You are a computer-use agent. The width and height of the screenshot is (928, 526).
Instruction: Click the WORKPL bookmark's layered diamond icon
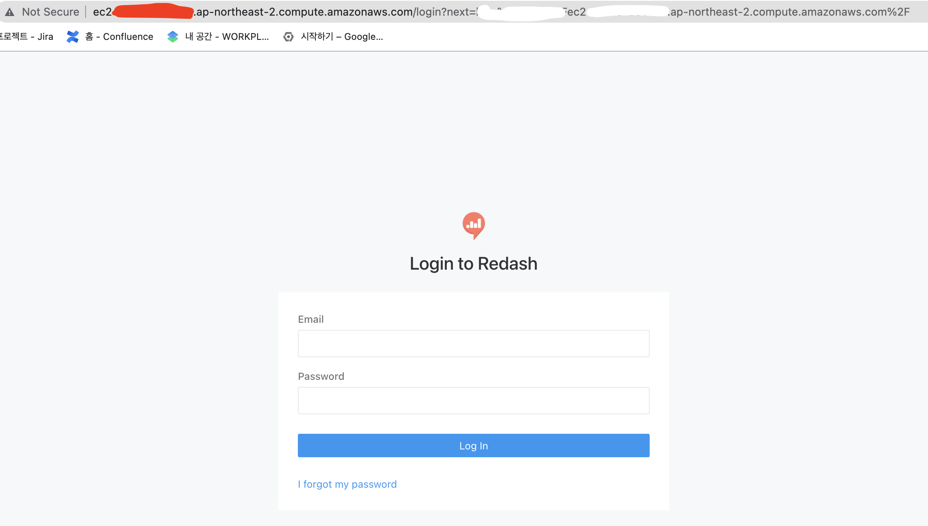(x=172, y=37)
